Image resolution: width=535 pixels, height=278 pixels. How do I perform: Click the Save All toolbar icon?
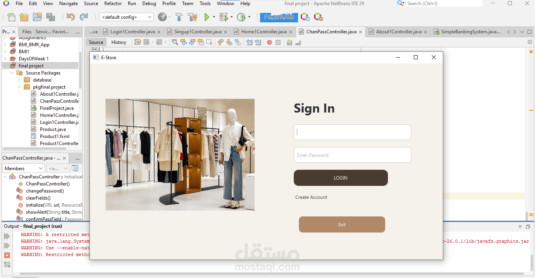(x=51, y=17)
